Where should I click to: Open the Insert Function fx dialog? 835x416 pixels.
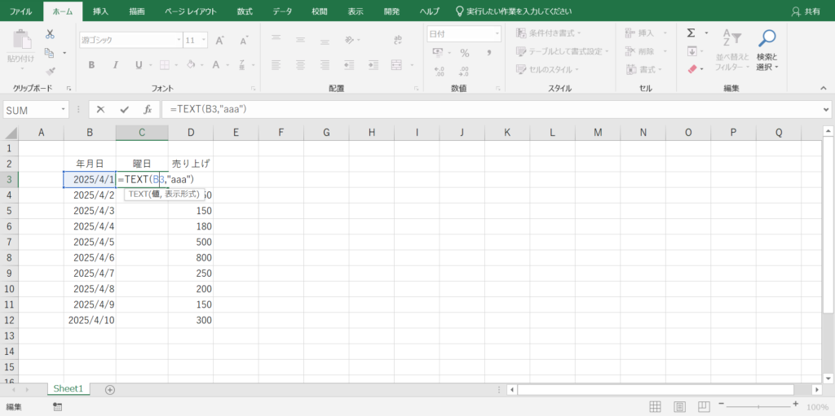point(148,109)
